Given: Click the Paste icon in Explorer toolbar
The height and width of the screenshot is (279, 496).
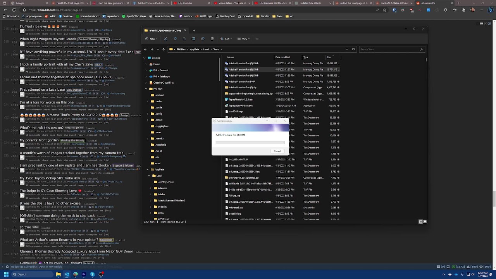Looking at the screenshot, I should (x=184, y=39).
